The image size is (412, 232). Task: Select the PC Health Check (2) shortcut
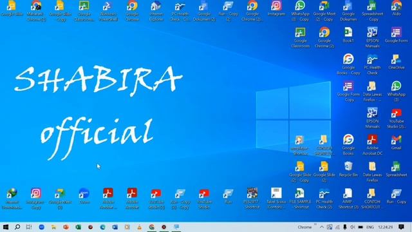coord(324,199)
